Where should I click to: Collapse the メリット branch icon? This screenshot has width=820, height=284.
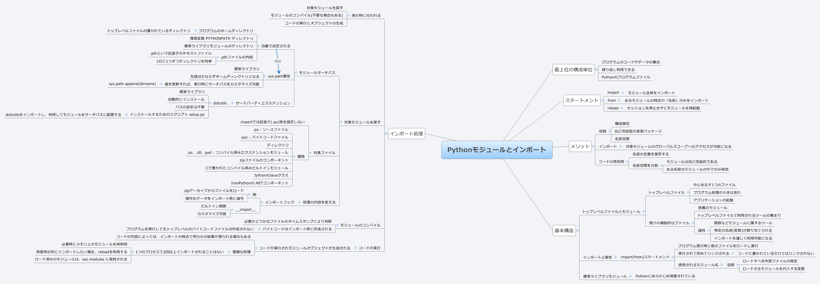click(593, 146)
